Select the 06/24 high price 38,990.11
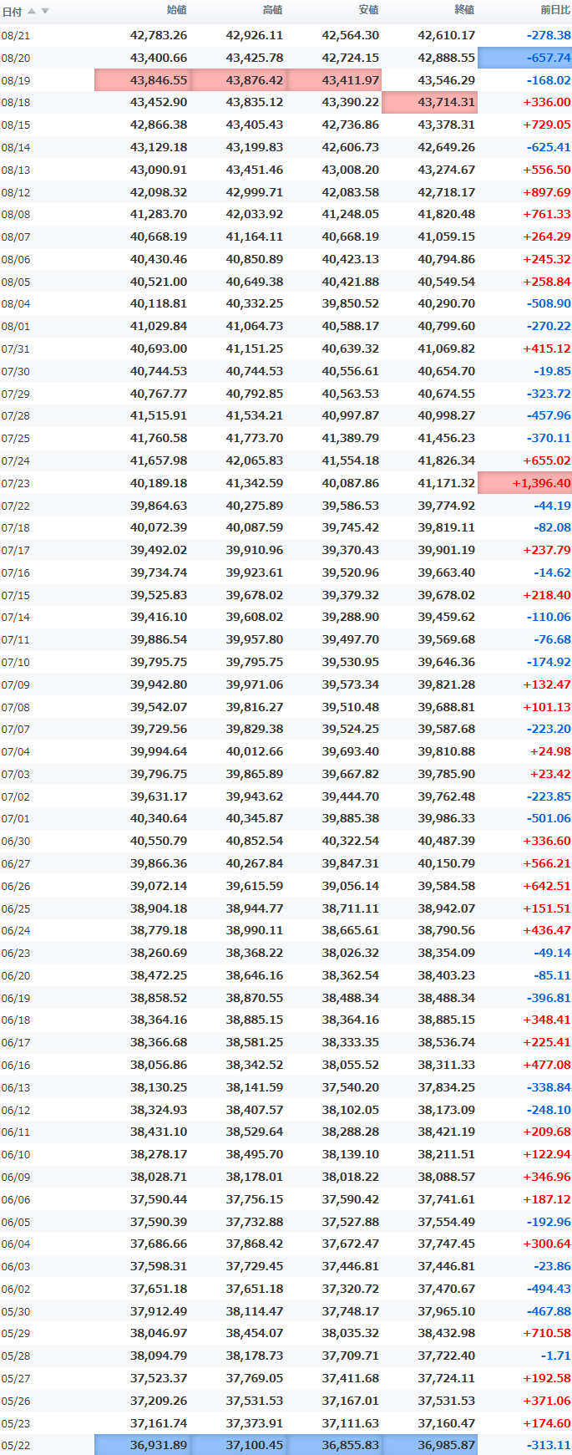This screenshot has height=1455, width=572. (x=255, y=930)
